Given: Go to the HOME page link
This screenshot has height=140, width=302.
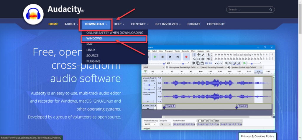Looking at the screenshot, I should click(x=53, y=24).
